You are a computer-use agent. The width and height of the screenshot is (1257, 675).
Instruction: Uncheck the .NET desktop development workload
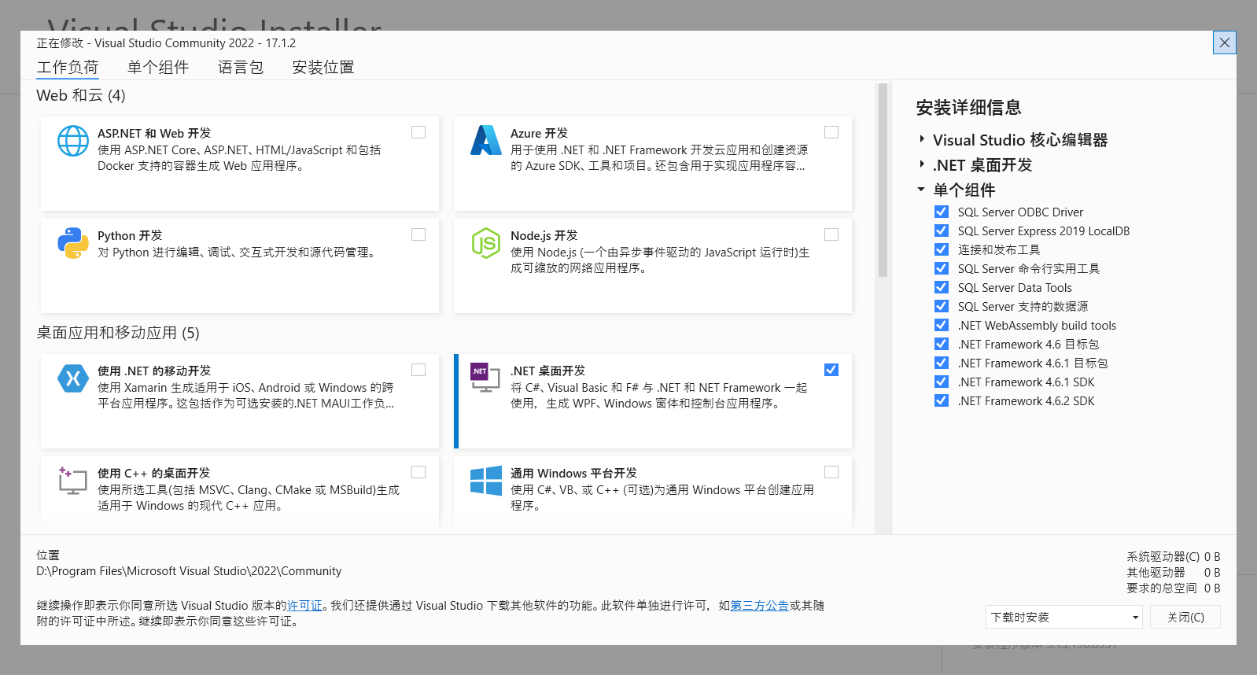(831, 370)
